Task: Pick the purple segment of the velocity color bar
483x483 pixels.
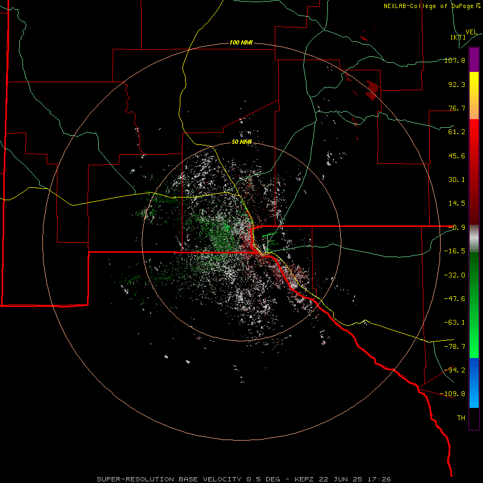Action: coord(474,60)
